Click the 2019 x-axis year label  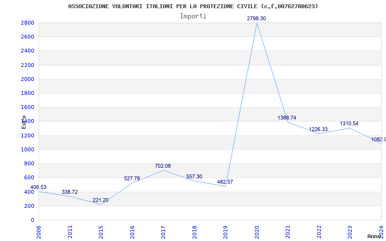225,232
